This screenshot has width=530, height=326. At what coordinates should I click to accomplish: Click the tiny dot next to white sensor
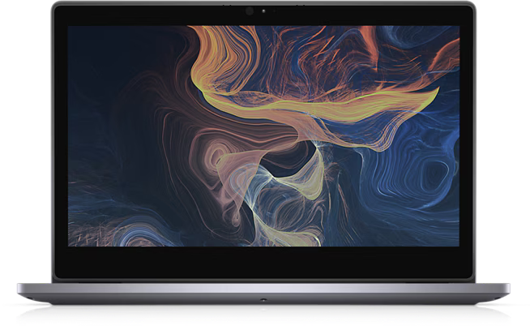(x=274, y=11)
